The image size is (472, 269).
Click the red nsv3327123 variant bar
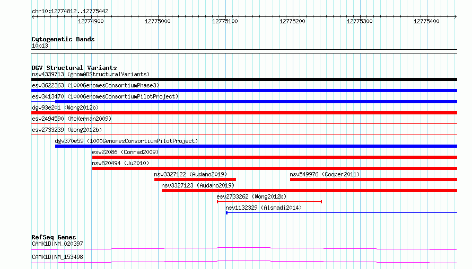309,191
